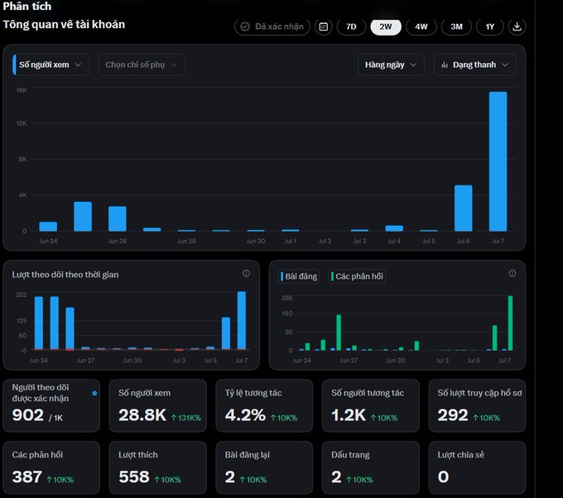Click the Lượt theo dõi theo thời gian title

coord(65,275)
